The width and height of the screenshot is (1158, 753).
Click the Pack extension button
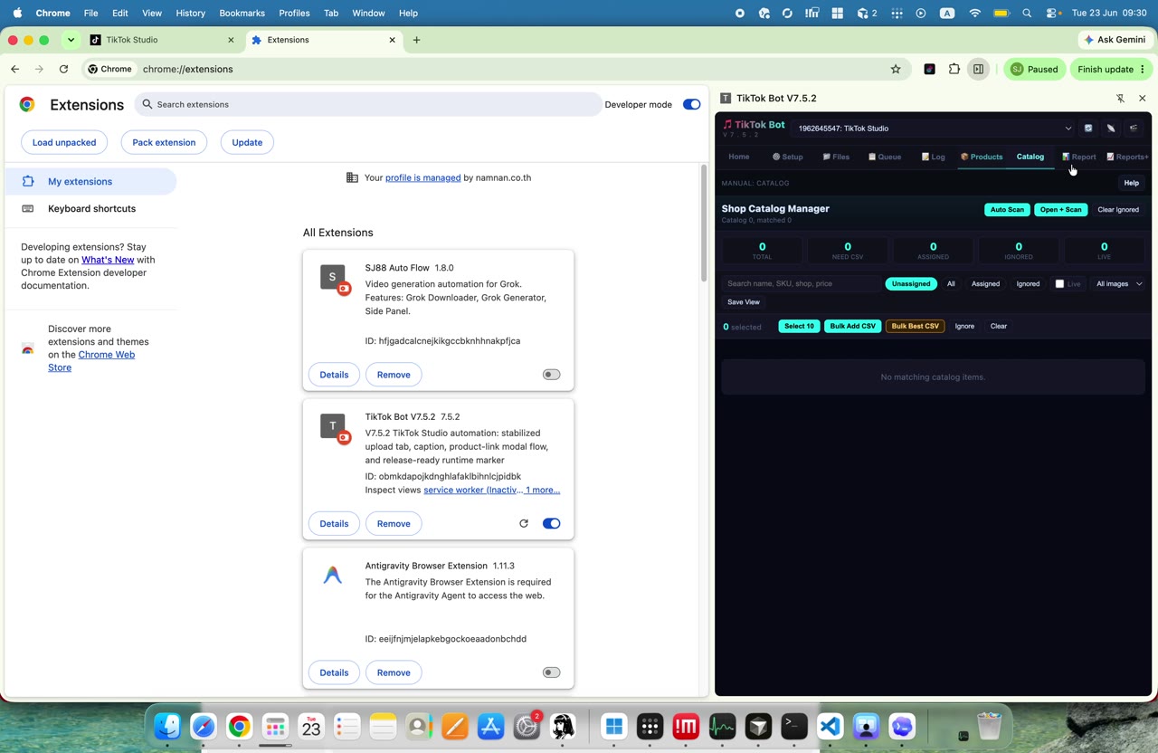164,142
